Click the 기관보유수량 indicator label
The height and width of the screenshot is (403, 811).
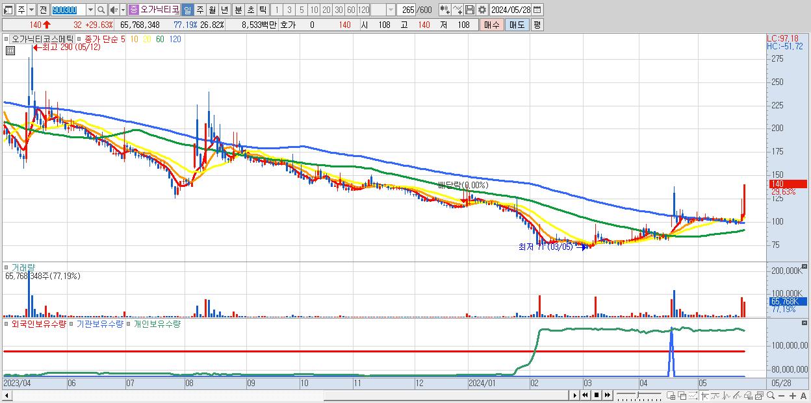tap(99, 323)
